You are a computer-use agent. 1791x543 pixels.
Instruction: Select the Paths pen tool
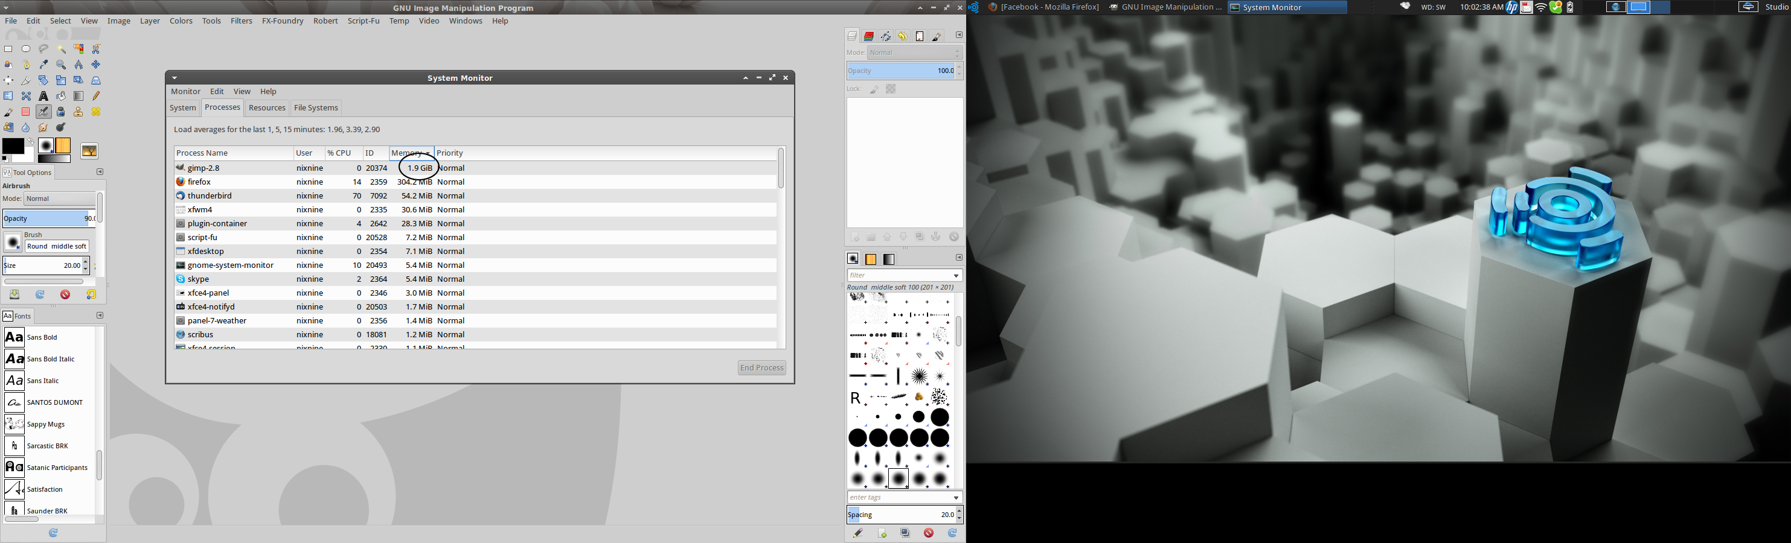(x=26, y=65)
